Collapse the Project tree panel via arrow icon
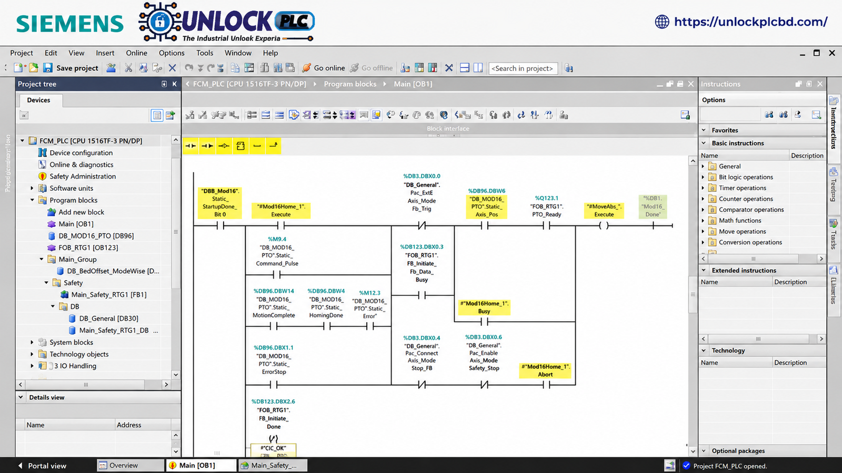The image size is (842, 473). pos(174,84)
